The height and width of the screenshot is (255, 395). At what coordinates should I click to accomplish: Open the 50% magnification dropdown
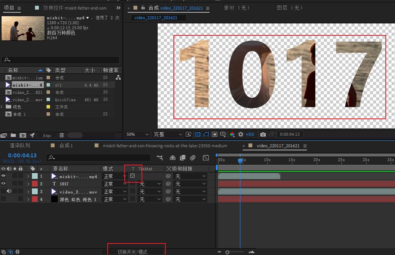pyautogui.click(x=137, y=134)
